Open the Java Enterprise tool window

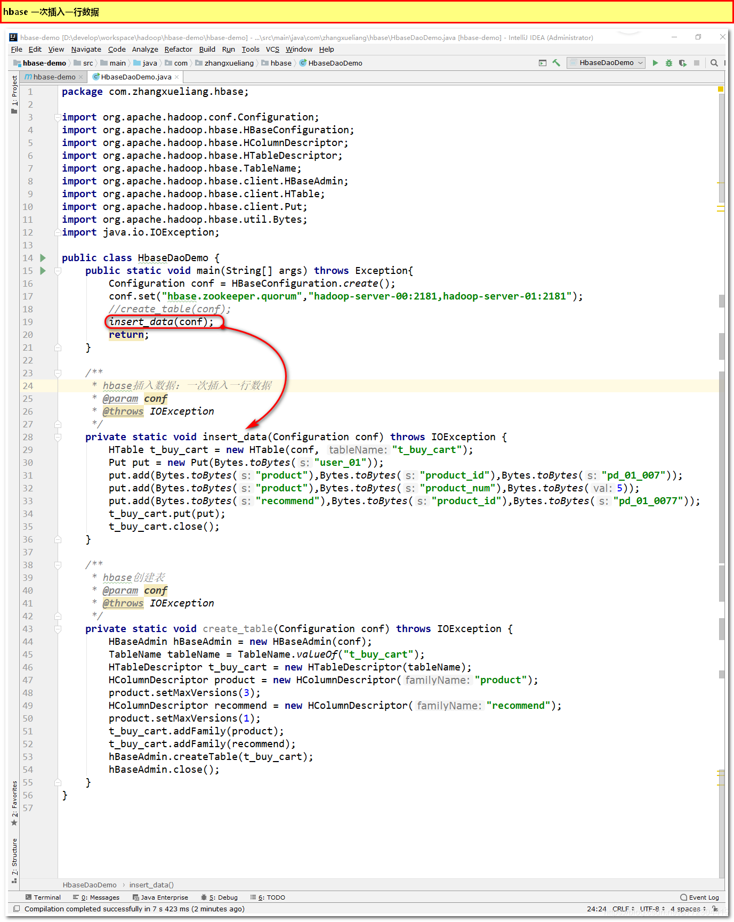(160, 897)
